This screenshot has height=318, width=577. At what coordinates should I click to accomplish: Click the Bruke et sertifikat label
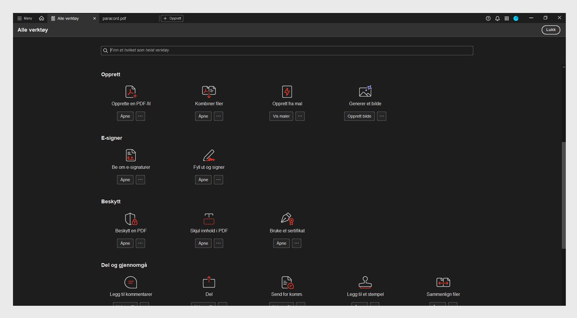tap(287, 231)
